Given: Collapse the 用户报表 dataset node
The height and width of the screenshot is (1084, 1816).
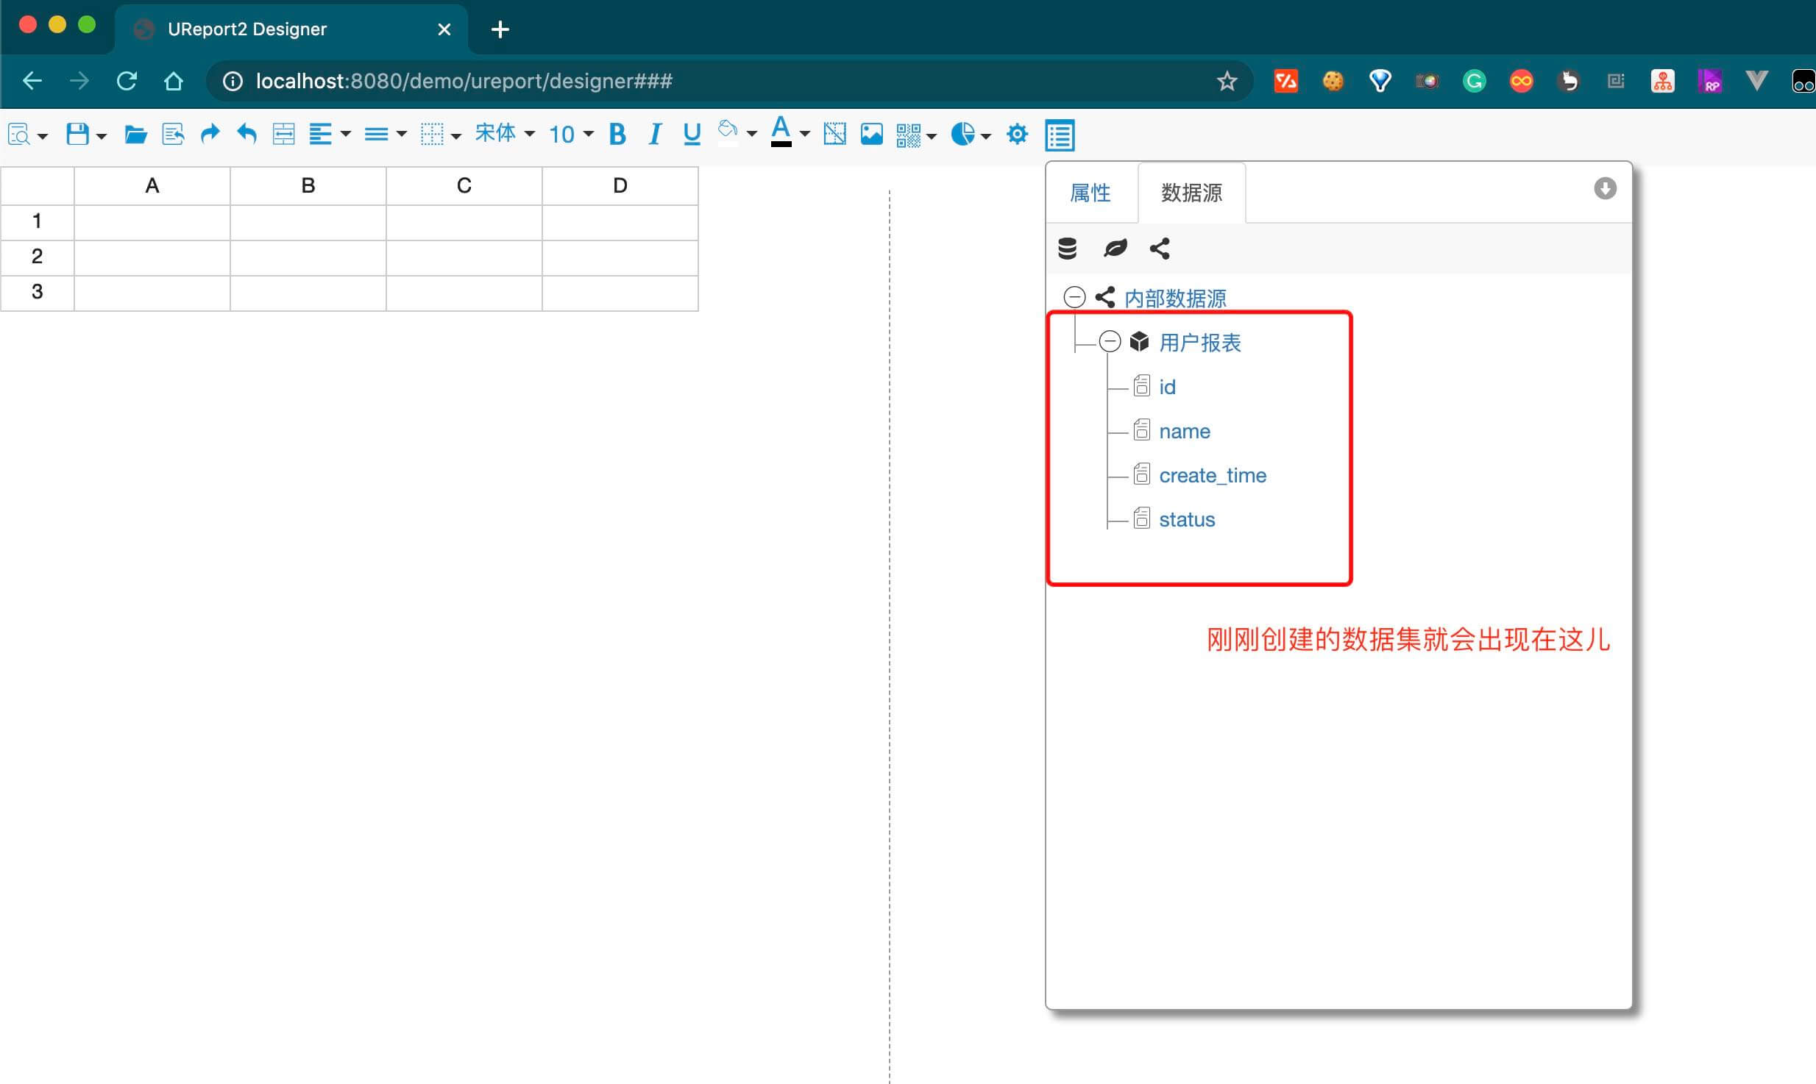Looking at the screenshot, I should point(1110,341).
